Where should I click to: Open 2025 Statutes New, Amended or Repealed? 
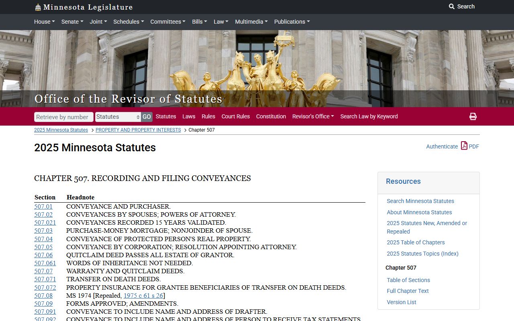pos(427,227)
